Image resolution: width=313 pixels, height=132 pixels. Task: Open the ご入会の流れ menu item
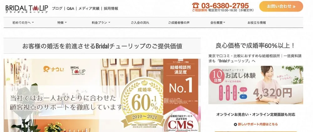pyautogui.click(x=140, y=23)
